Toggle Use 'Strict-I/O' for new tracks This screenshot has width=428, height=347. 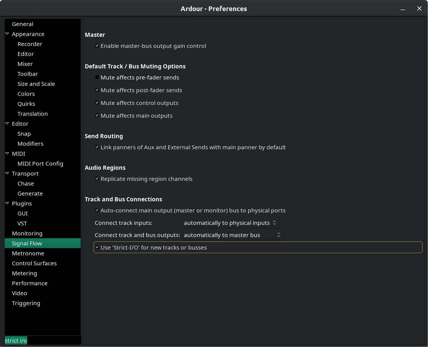[97, 247]
